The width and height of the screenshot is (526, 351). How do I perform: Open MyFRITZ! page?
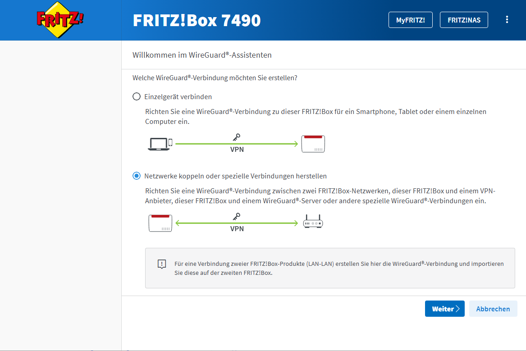click(410, 20)
